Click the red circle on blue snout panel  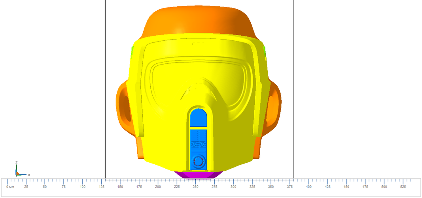pos(199,161)
